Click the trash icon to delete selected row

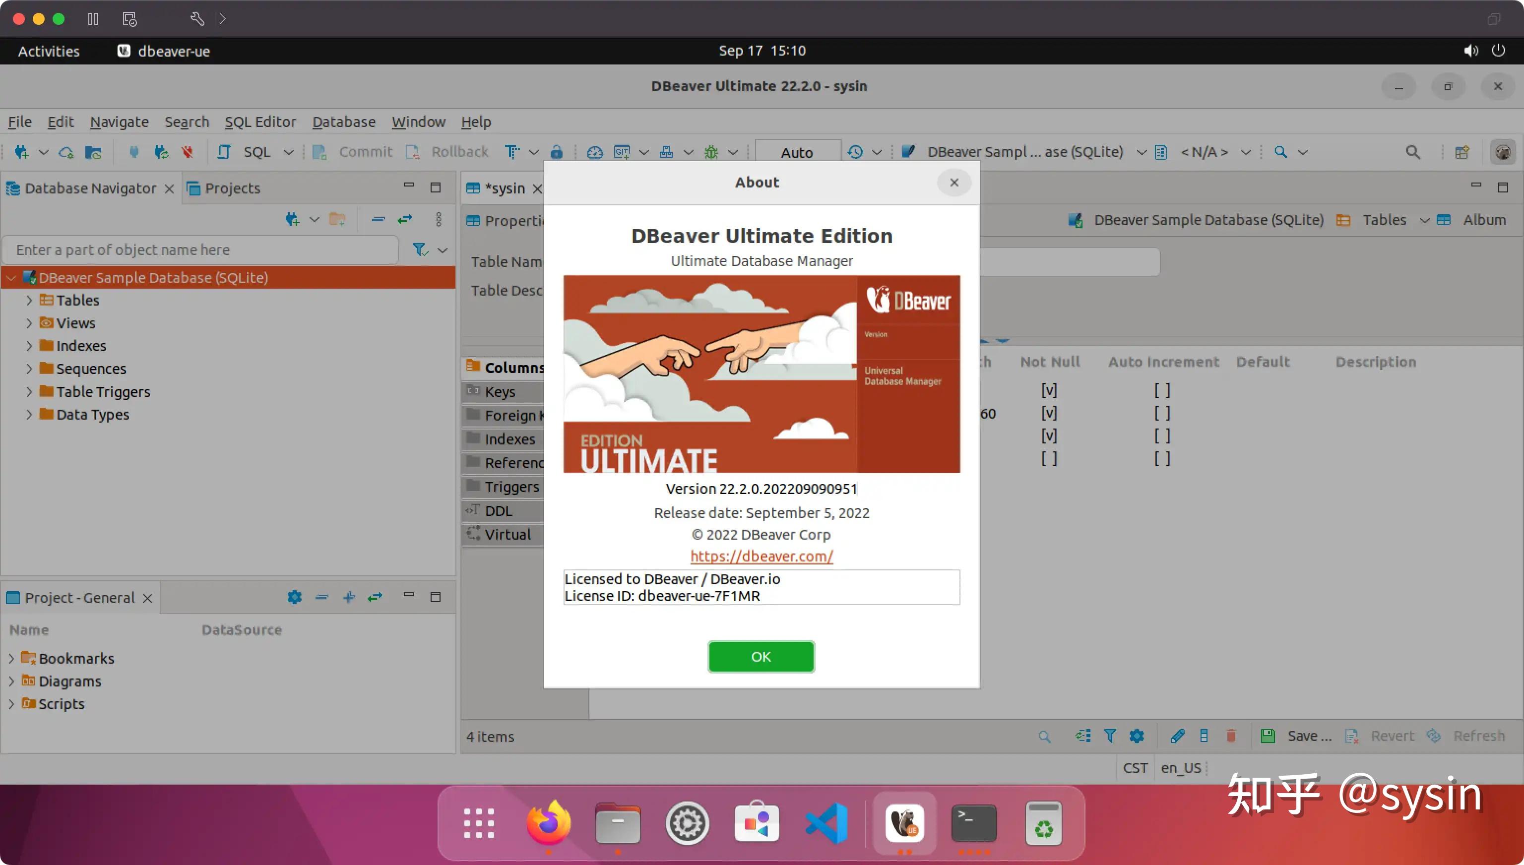click(x=1231, y=736)
